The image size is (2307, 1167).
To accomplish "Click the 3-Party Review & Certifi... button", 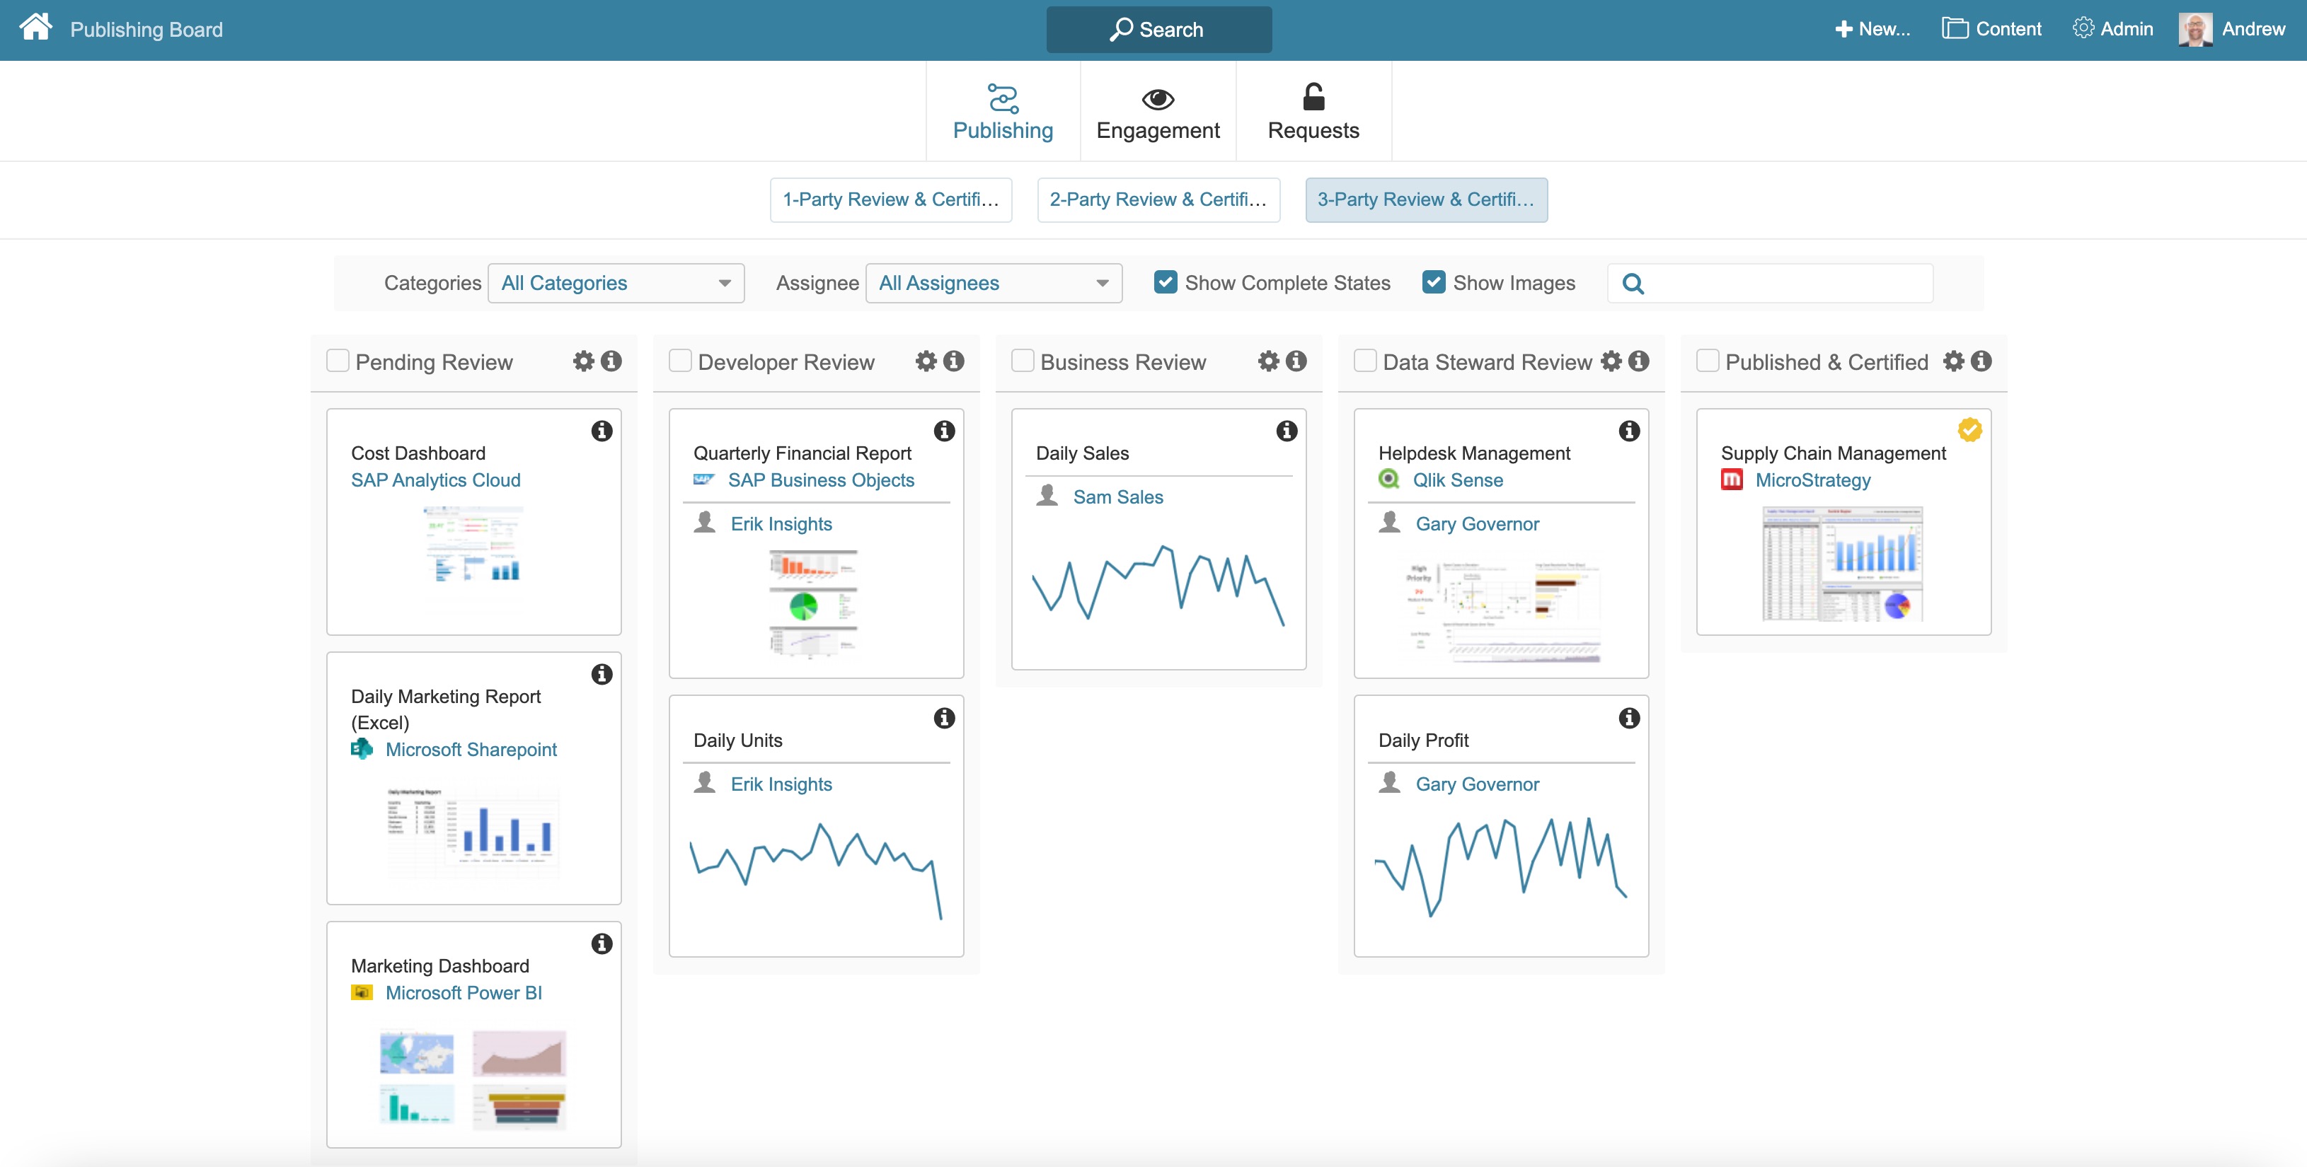I will (x=1422, y=198).
